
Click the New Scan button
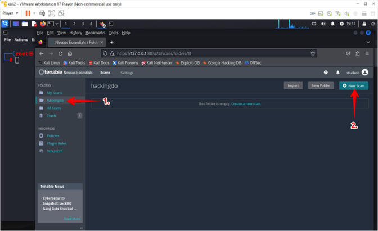point(354,86)
